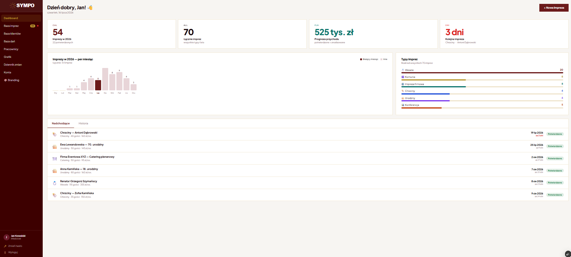Click the dark Lip bar in the chart
Viewport: 571px width, 257px height.
coord(98,85)
